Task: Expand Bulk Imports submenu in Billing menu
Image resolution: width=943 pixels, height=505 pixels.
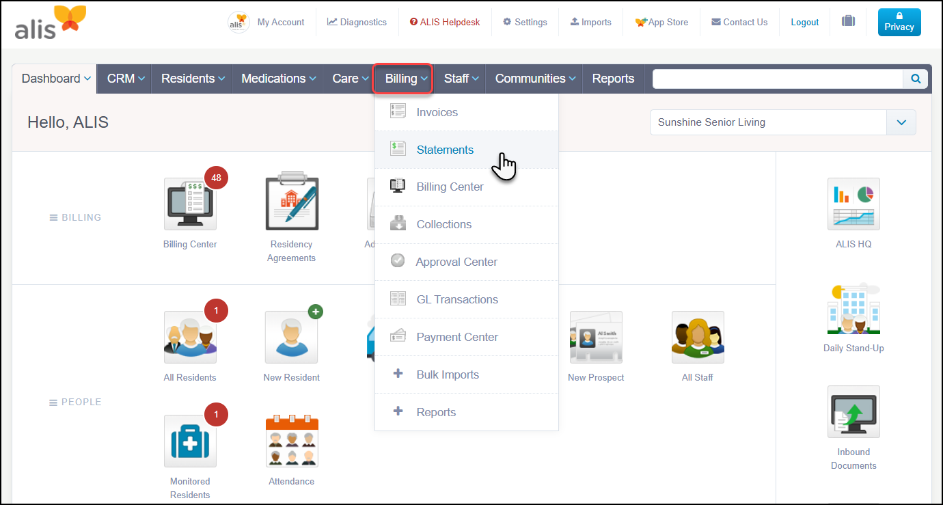Action: point(398,374)
